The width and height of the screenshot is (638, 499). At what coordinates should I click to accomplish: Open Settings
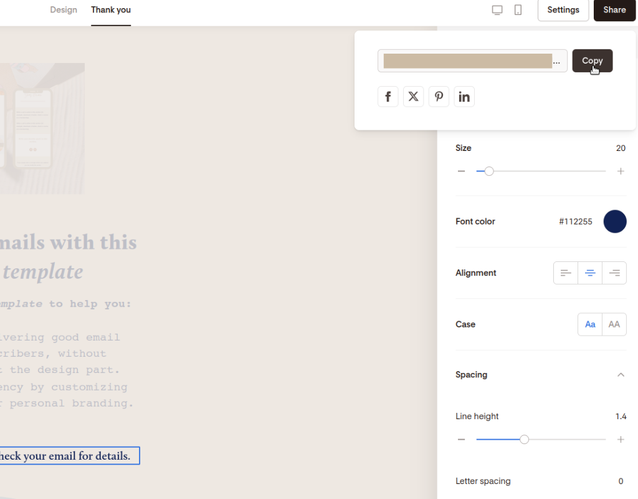(563, 10)
